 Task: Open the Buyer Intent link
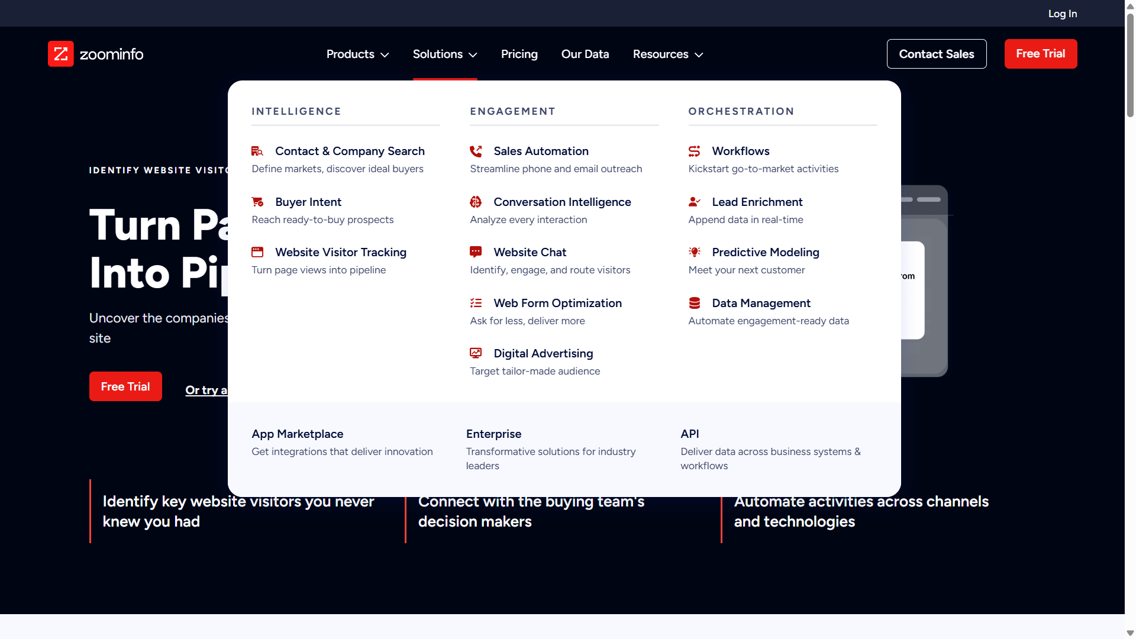308,202
